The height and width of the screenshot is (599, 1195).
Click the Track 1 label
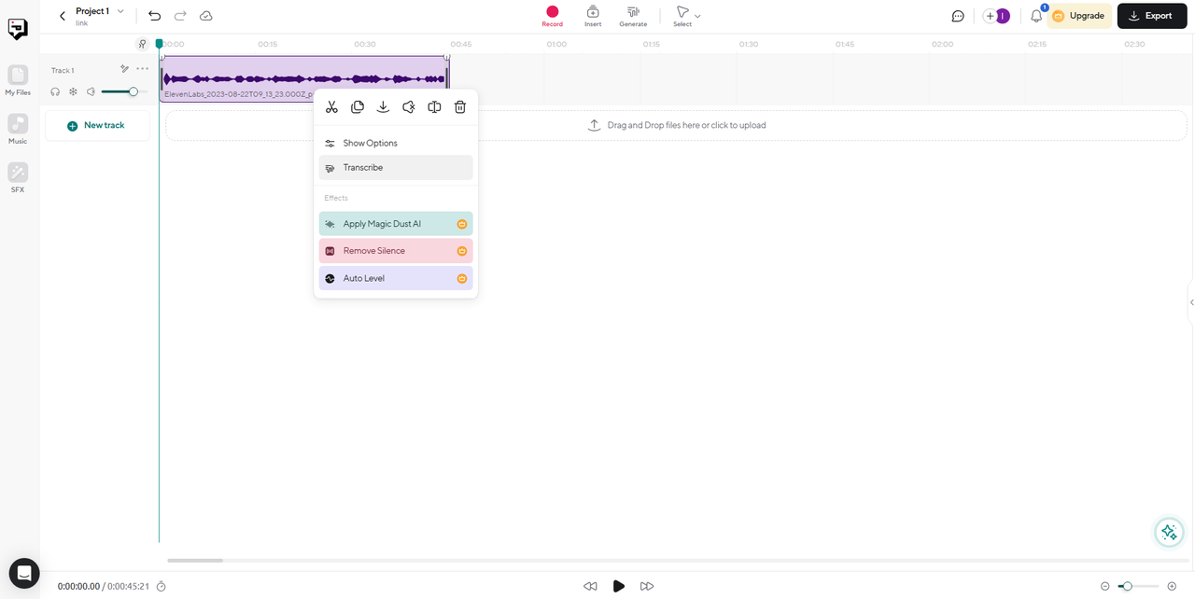click(63, 70)
